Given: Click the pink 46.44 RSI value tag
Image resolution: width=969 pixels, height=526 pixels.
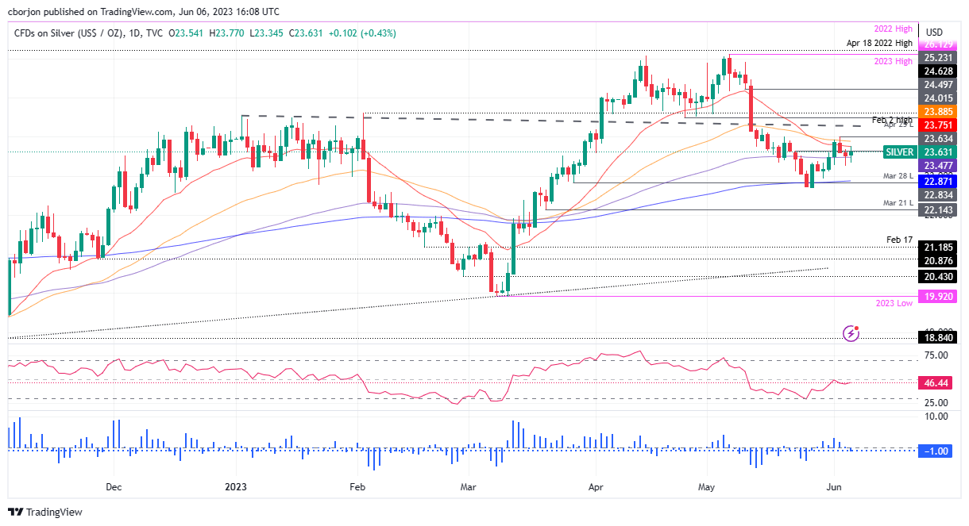Looking at the screenshot, I should tap(935, 383).
